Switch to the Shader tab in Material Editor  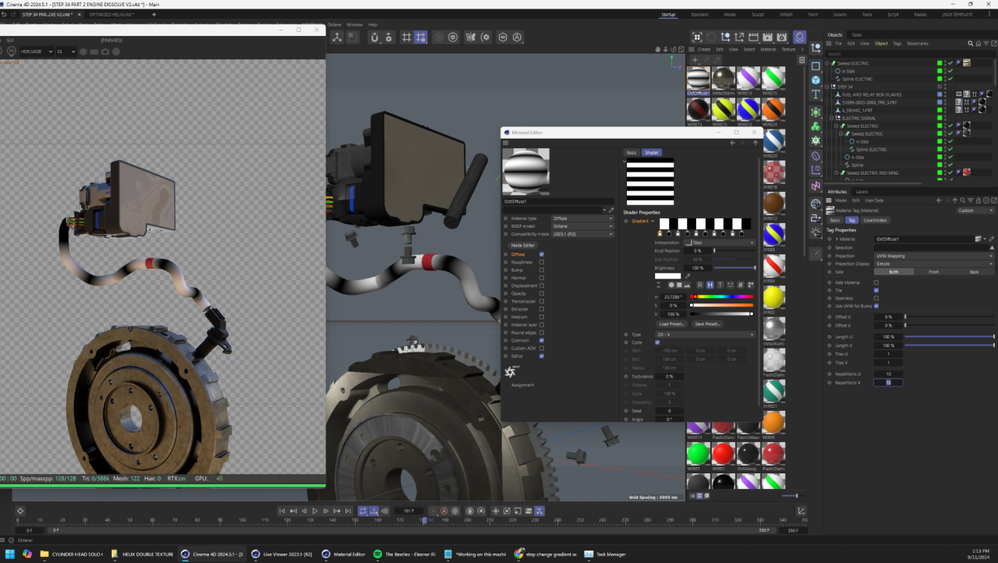[651, 153]
